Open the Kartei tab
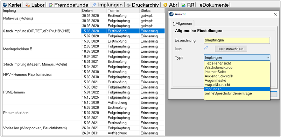Image resolution: width=281 pixels, height=137 pixels. [12, 5]
